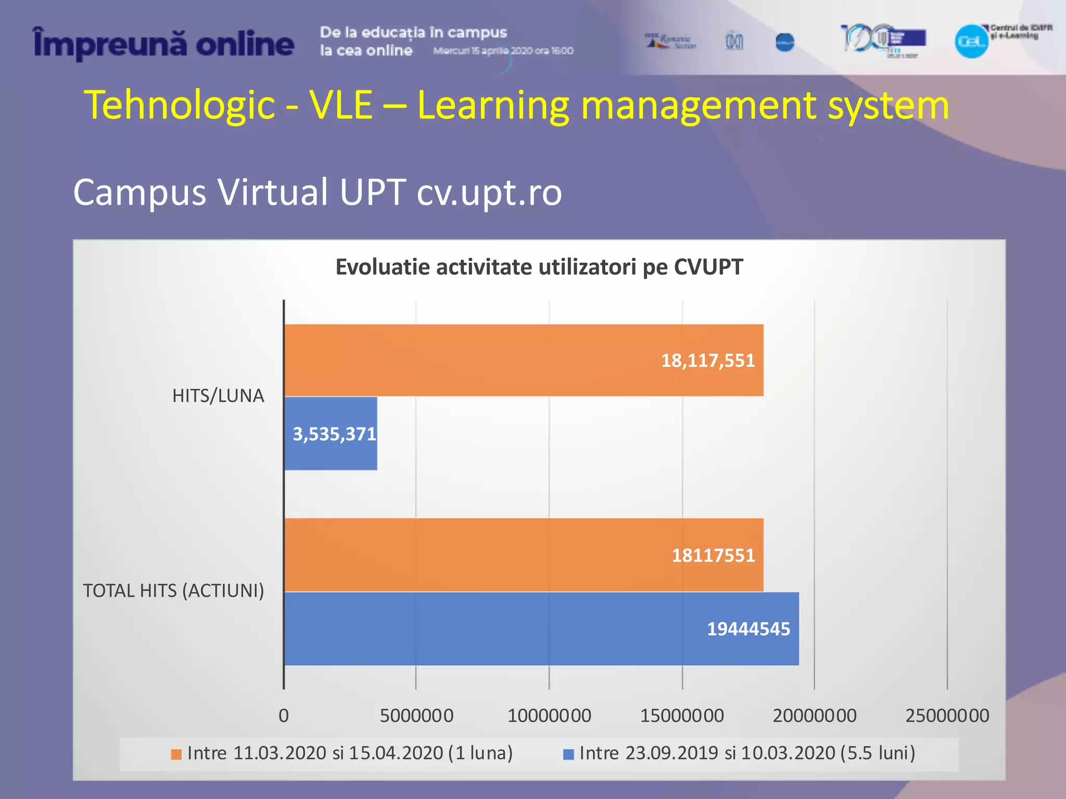Screen dimensions: 1066x799
Task: Click the orange legend swatch
Action: 176,754
